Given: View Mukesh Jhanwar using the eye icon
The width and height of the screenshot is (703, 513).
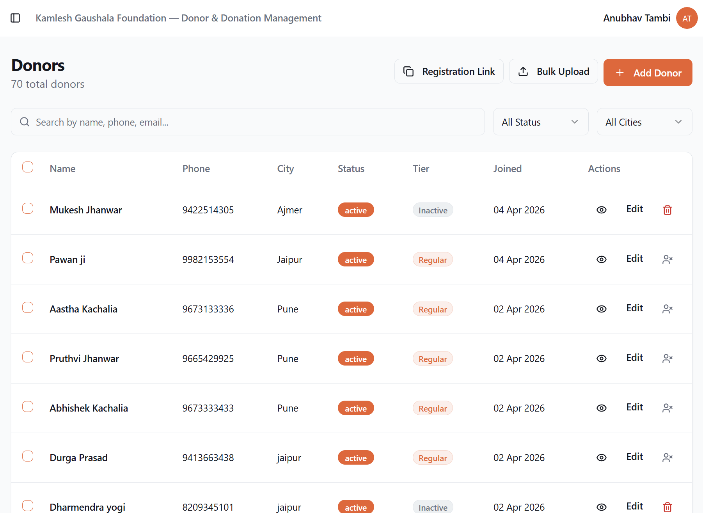Looking at the screenshot, I should [x=601, y=210].
